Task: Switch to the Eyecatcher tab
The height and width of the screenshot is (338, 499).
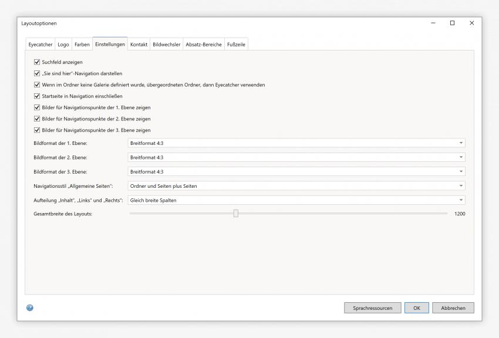Action: tap(41, 45)
